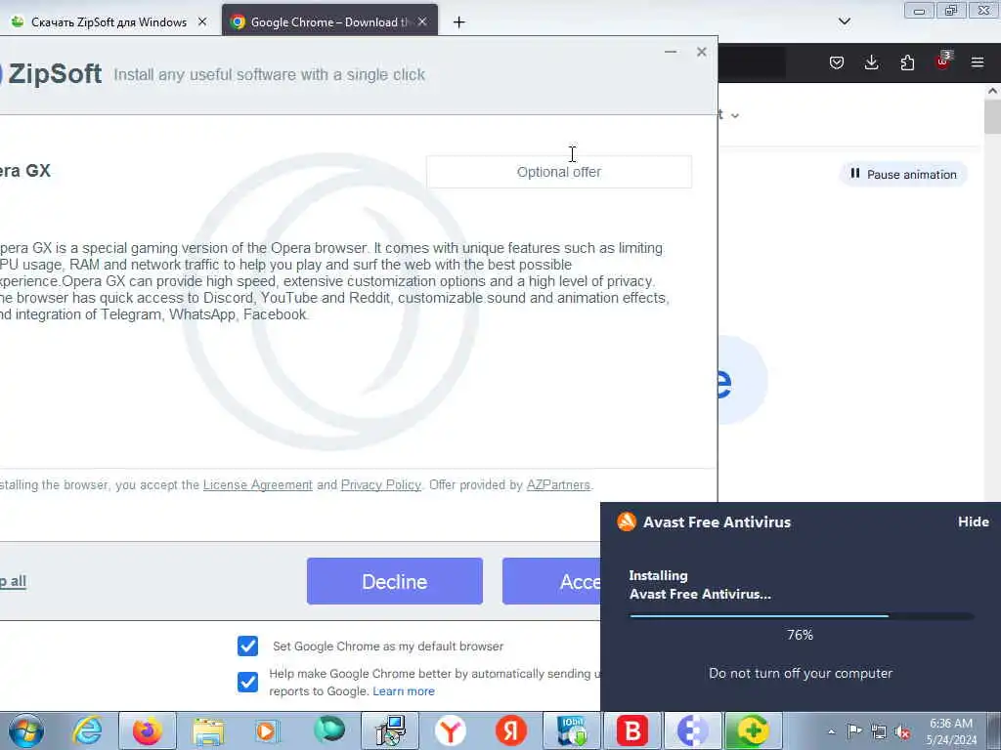The height and width of the screenshot is (750, 1001).
Task: Open the IObit installer taskbar icon
Action: 571,730
